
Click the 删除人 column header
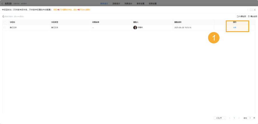(136, 22)
